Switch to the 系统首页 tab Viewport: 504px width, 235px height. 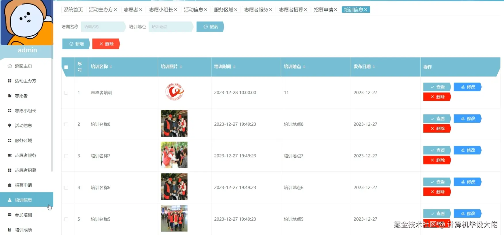coord(73,10)
